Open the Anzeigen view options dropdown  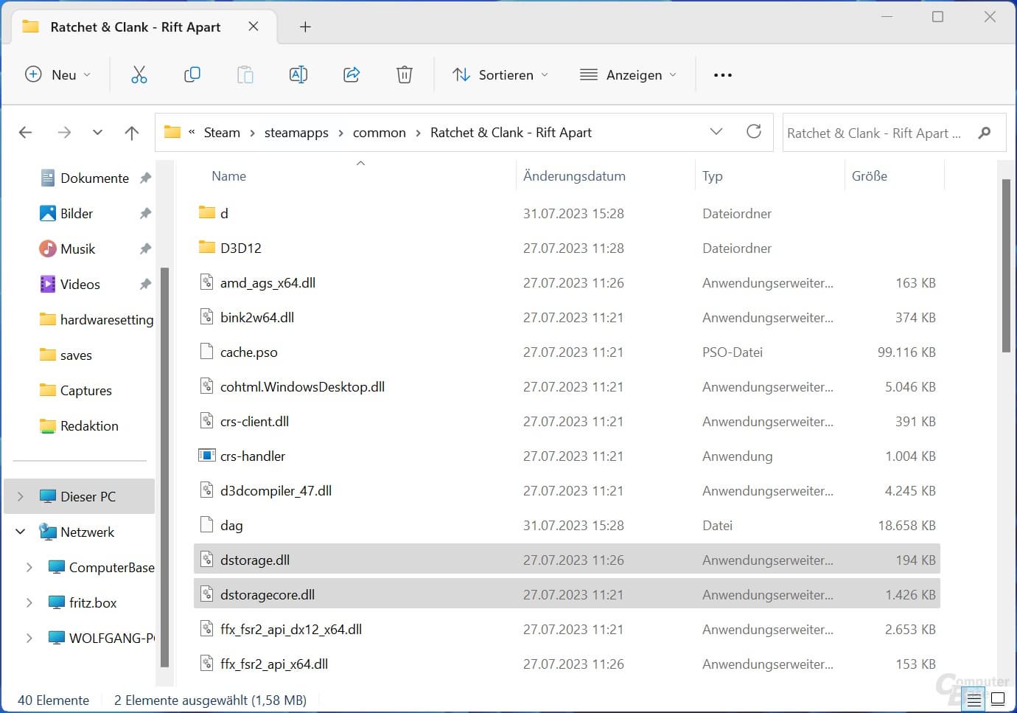pyautogui.click(x=628, y=74)
